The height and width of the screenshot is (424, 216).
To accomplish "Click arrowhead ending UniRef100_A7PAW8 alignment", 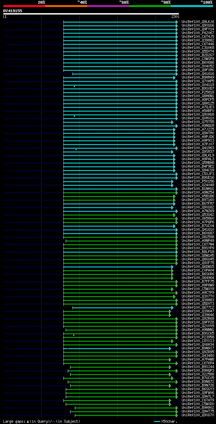I will (170, 360).
